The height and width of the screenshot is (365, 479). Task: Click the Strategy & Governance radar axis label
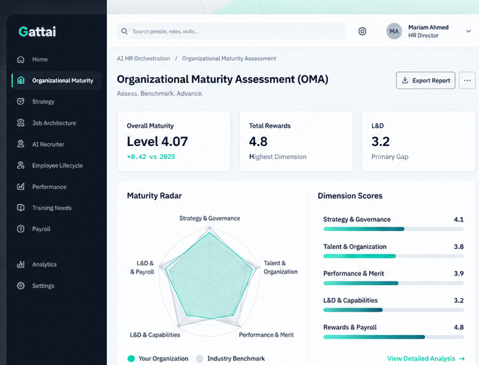click(210, 218)
